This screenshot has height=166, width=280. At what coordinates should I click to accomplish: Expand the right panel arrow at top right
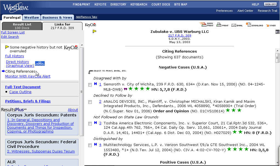(x=277, y=32)
